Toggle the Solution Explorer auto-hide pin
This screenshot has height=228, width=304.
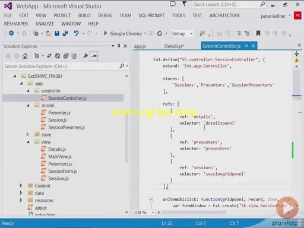pyautogui.click(x=119, y=46)
